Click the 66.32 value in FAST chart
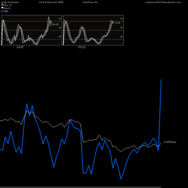The height and width of the screenshot is (188, 188). pos(56,24)
